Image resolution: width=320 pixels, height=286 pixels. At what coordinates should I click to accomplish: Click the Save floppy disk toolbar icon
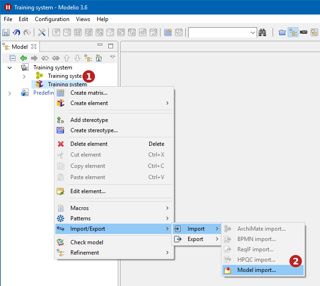6,32
